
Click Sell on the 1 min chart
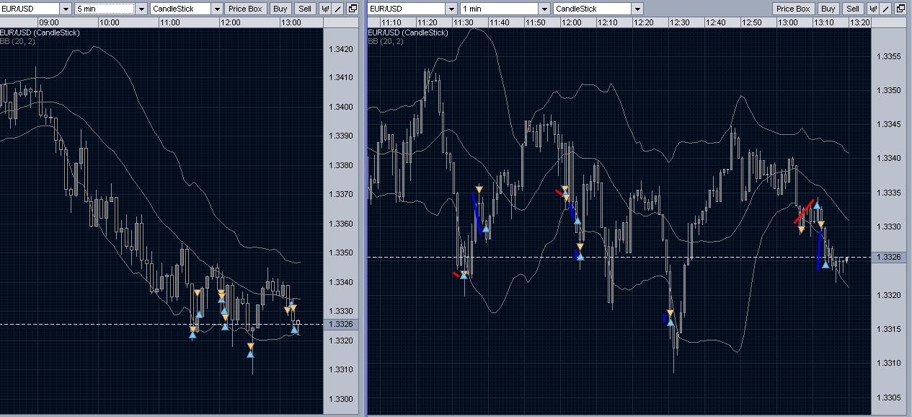853,9
